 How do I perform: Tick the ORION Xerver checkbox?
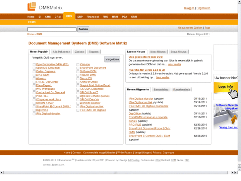click(x=34, y=103)
